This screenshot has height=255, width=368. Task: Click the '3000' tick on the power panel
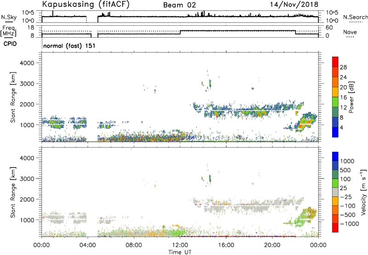coord(27,84)
